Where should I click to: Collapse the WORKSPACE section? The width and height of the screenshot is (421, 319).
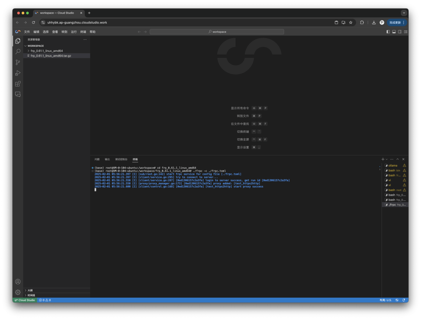35,46
